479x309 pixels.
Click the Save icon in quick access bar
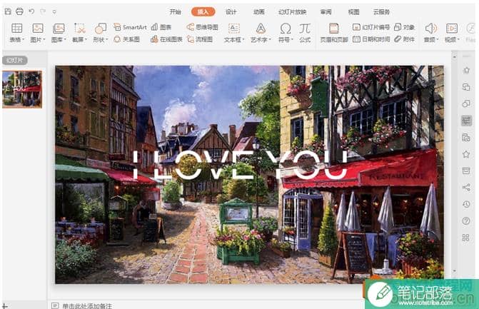8,11
